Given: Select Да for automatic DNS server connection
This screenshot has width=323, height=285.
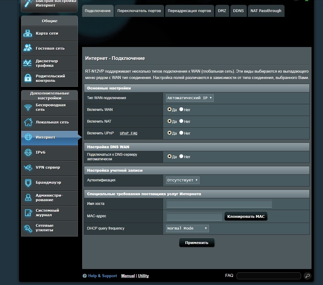Looking at the screenshot, I should pyautogui.click(x=169, y=156).
